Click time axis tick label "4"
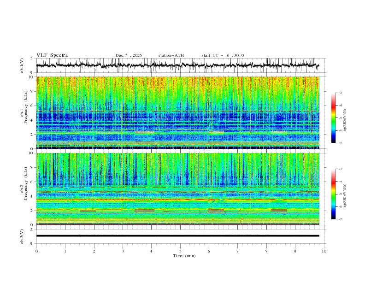Screen dimensions: 365x282 (x=151, y=251)
